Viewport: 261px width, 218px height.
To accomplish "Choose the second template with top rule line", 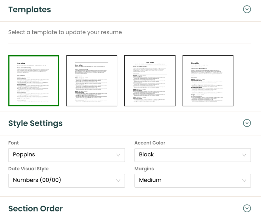I will 92,81.
